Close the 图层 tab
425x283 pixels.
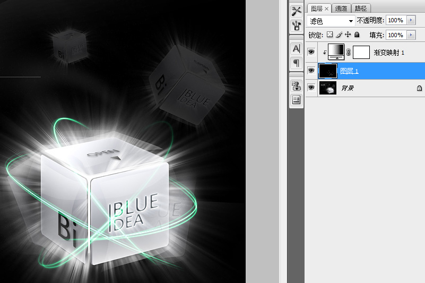click(x=327, y=9)
